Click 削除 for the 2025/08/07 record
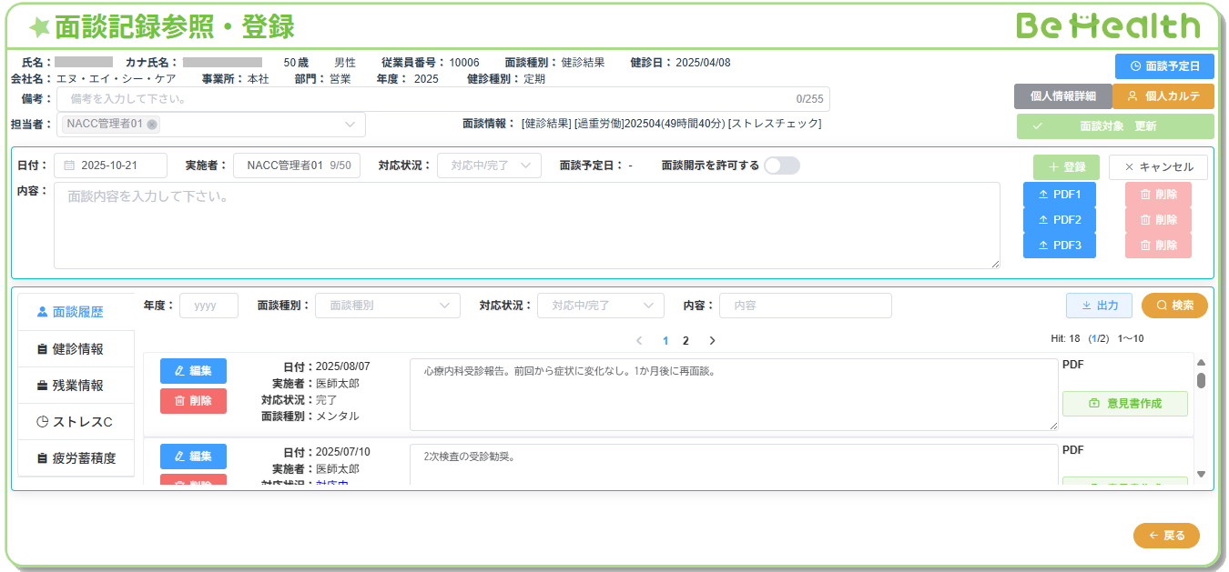Image resolution: width=1229 pixels, height=572 pixels. pyautogui.click(x=193, y=401)
